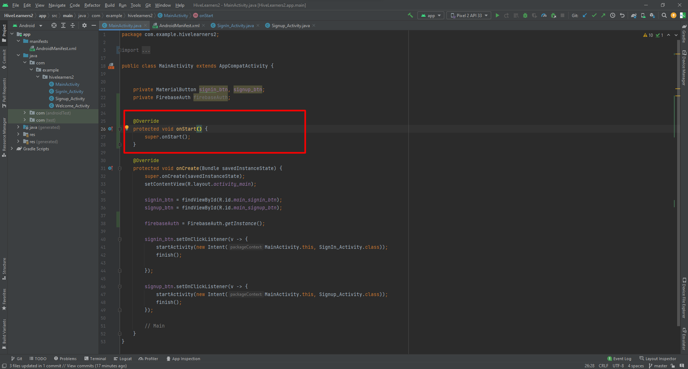Image resolution: width=688 pixels, height=369 pixels.
Task: Open the Layout Inspector button
Action: (657, 359)
